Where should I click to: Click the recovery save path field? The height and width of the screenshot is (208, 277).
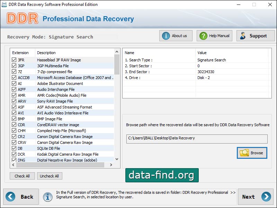coord(197,138)
